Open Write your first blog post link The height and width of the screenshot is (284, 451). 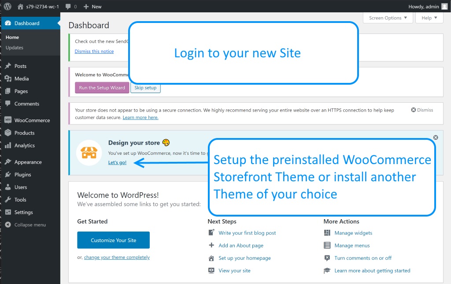[247, 233]
